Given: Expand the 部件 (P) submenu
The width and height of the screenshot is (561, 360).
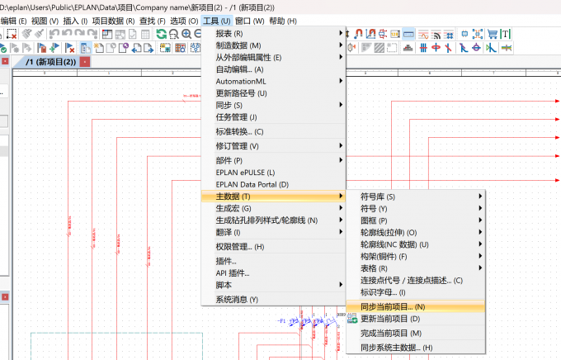Looking at the screenshot, I should [274, 160].
